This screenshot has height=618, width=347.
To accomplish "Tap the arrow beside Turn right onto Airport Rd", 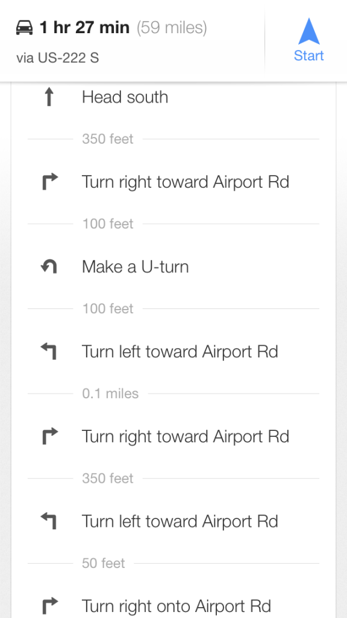I will 50,606.
